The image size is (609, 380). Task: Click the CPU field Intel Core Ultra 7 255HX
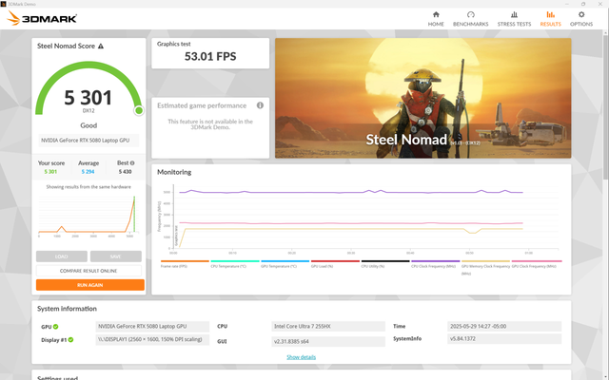(x=328, y=327)
